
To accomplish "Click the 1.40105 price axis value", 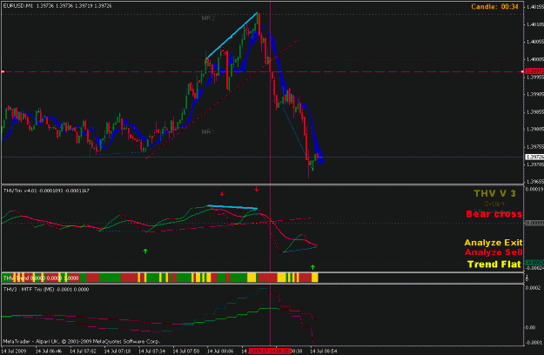I will click(x=535, y=24).
